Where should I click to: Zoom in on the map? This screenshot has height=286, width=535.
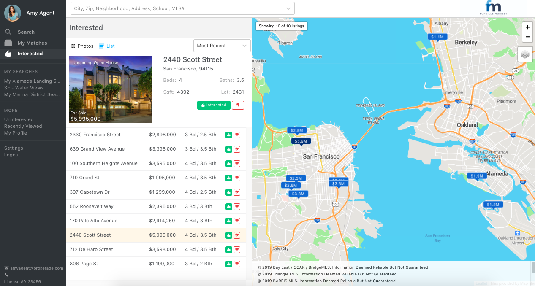coord(527,27)
